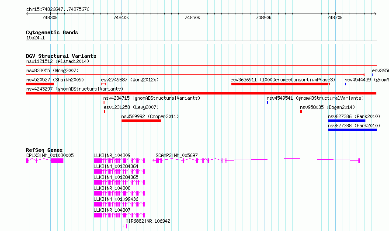Click the 74850k ruler label

pyautogui.click(x=192, y=17)
